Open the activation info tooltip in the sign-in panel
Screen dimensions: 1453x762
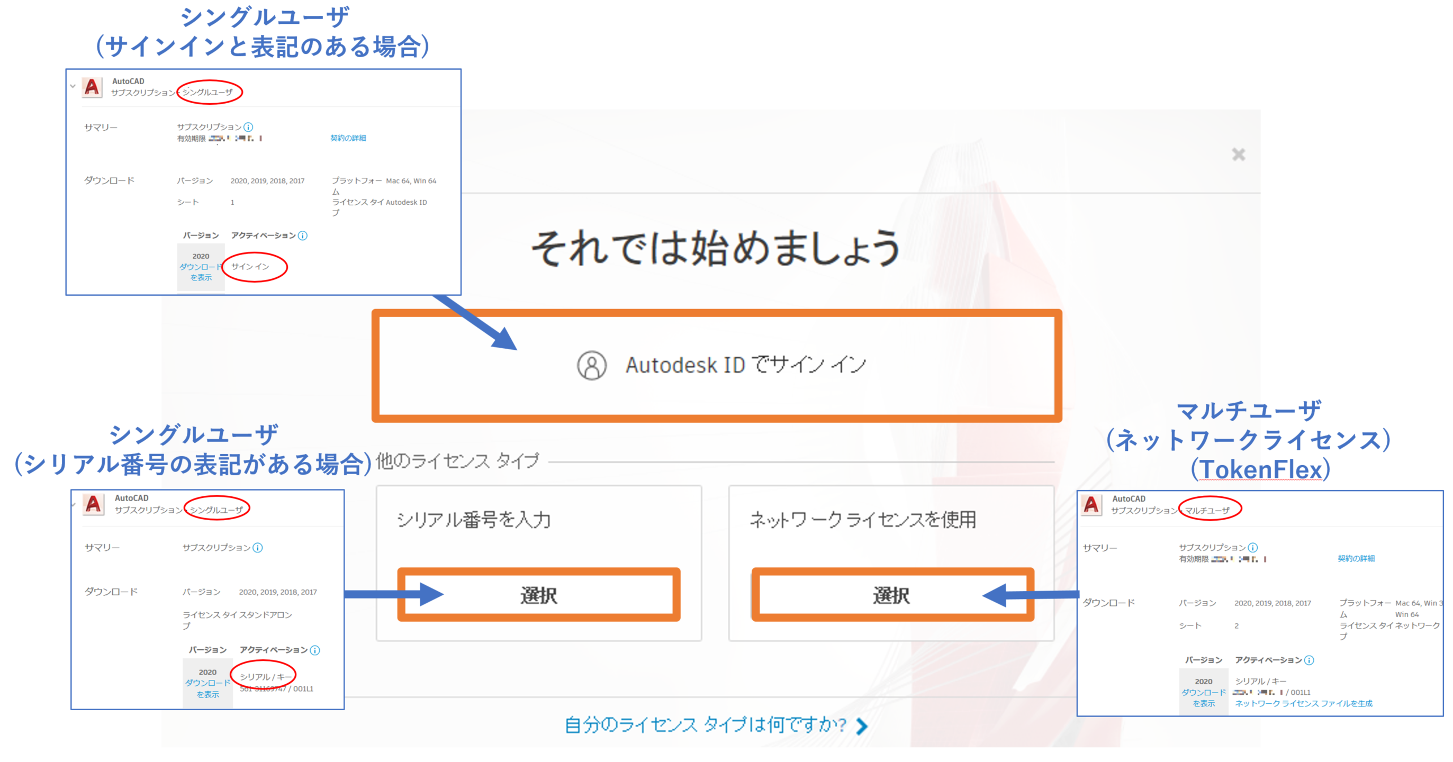click(303, 236)
